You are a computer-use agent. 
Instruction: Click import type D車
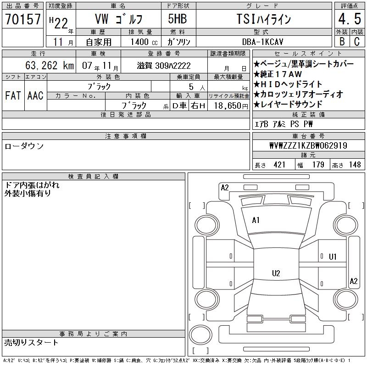pos(179,106)
